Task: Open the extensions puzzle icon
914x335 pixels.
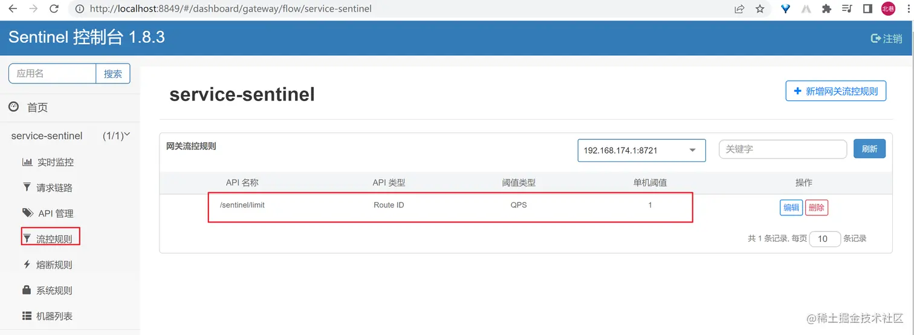Action: (826, 9)
